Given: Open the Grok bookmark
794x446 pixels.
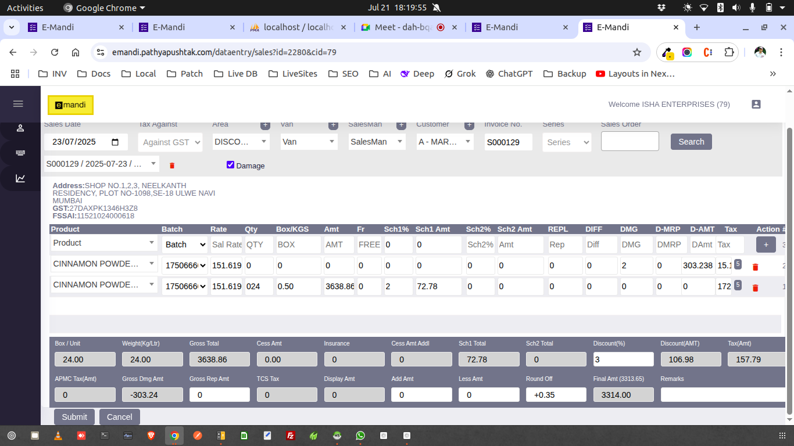Looking at the screenshot, I should [460, 74].
